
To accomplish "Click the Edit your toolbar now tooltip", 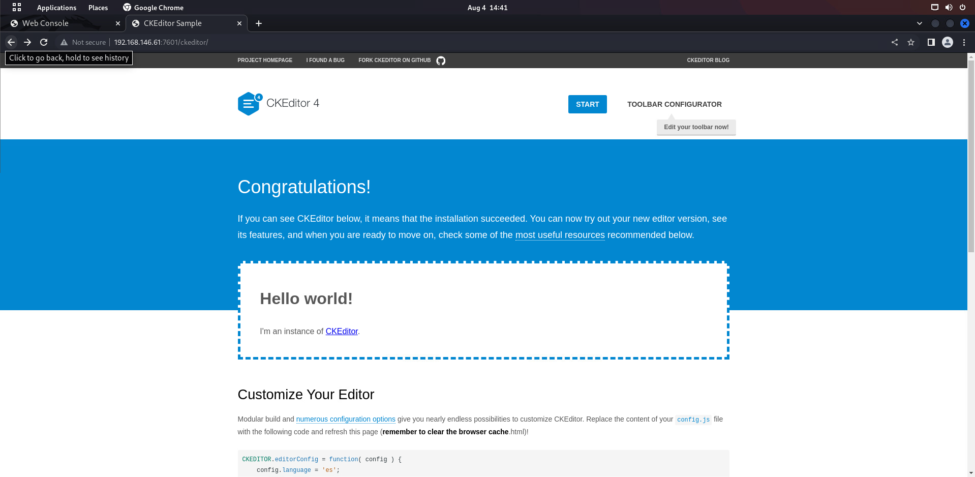I will click(x=696, y=127).
